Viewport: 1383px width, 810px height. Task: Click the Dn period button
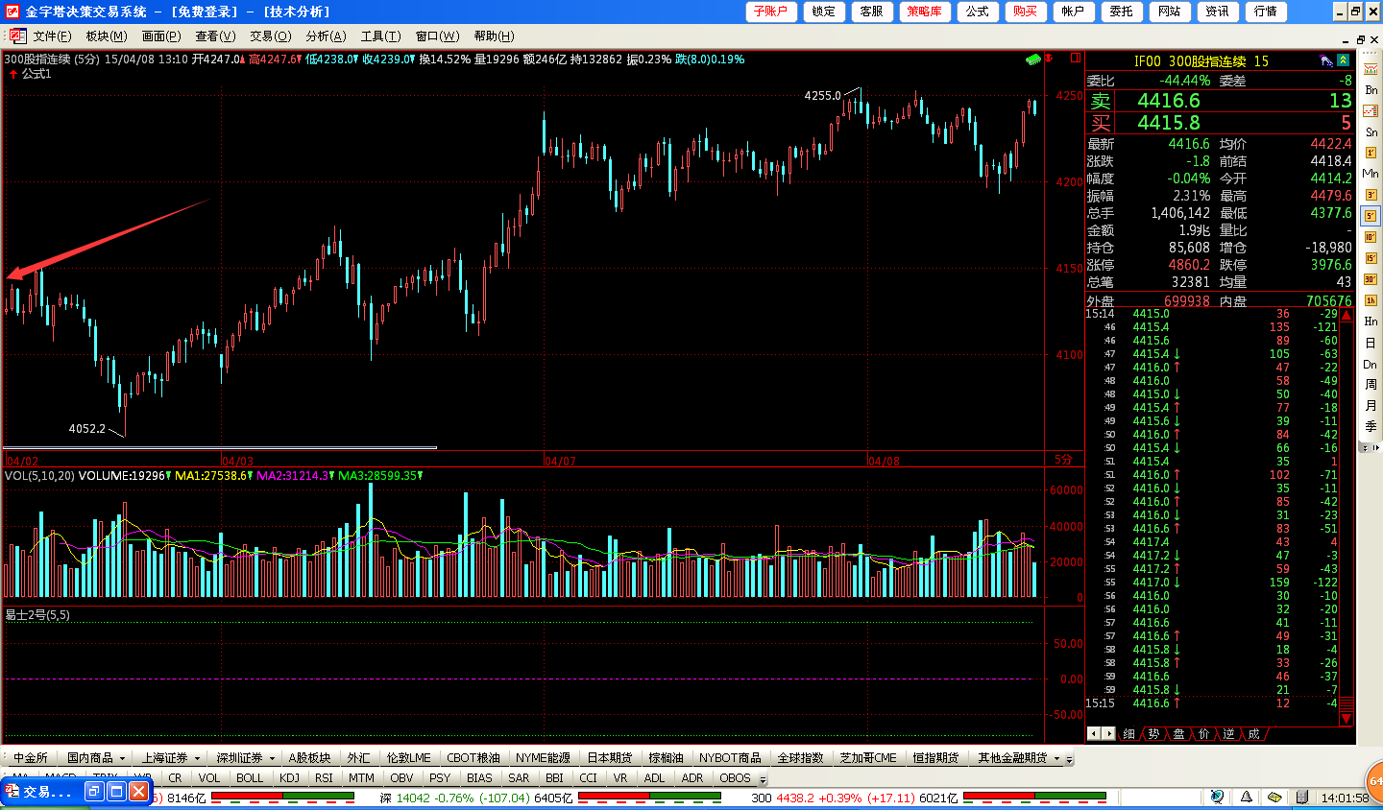(1371, 364)
